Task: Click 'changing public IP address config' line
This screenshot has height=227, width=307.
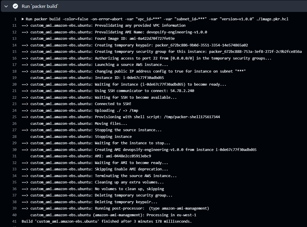Action: tap(133, 71)
